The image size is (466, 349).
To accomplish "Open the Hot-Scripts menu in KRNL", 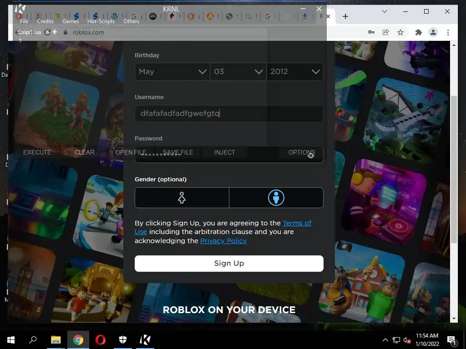I will pyautogui.click(x=101, y=21).
